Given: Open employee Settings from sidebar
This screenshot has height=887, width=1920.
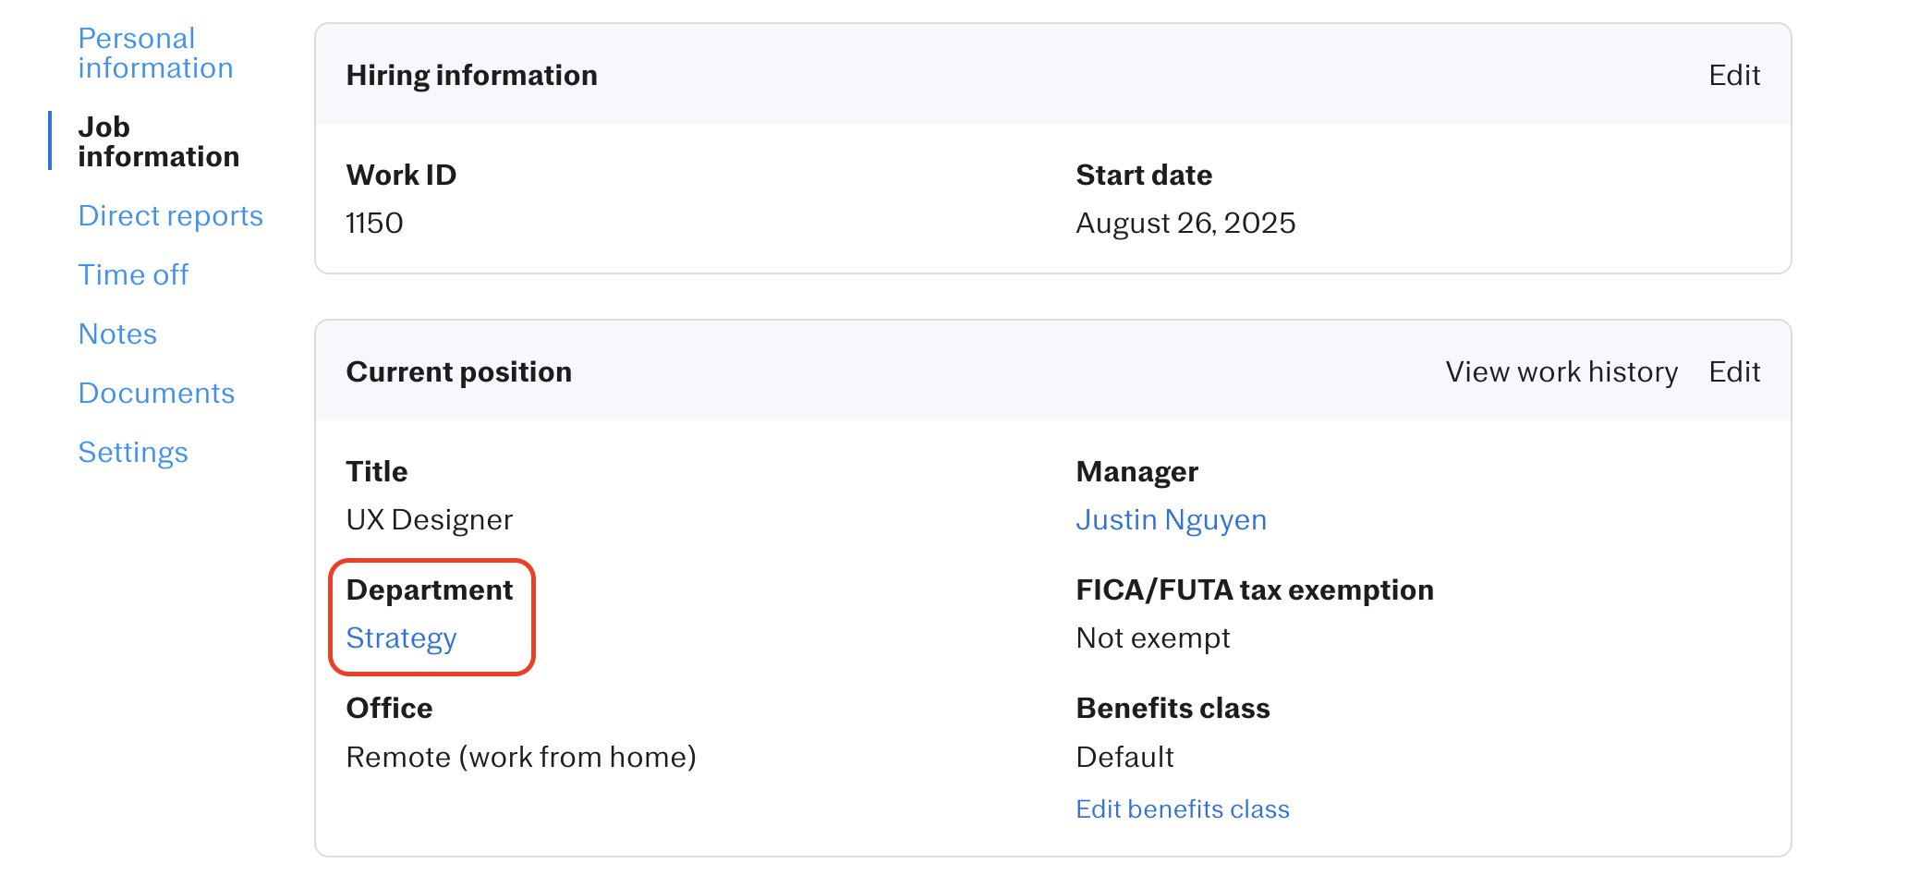Looking at the screenshot, I should 133,453.
